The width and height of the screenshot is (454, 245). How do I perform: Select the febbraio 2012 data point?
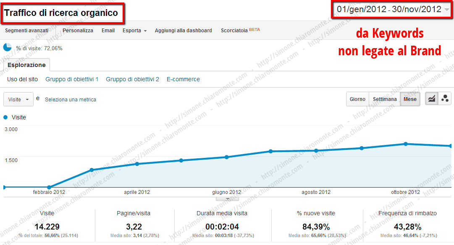49,187
